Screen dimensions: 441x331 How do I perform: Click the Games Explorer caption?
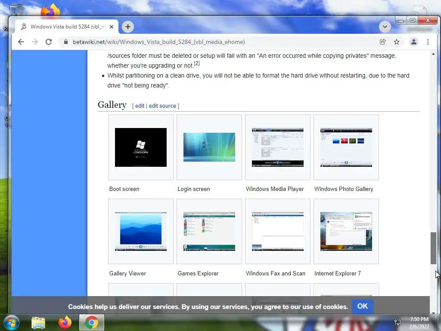[x=198, y=273]
